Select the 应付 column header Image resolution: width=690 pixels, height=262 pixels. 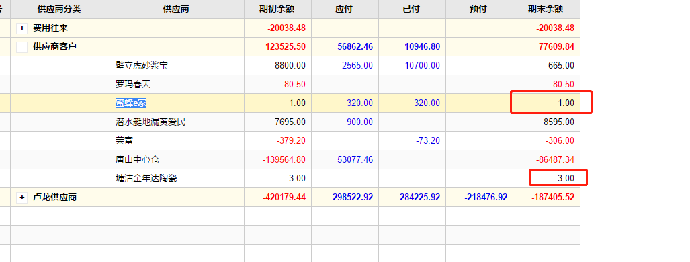point(344,9)
